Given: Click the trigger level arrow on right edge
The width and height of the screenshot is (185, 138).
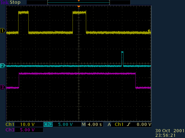Looking at the screenshot, I should click(149, 30).
